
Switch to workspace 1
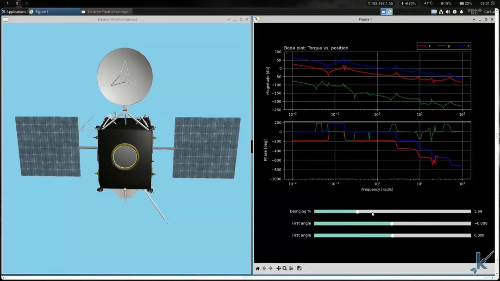[x=8, y=3]
